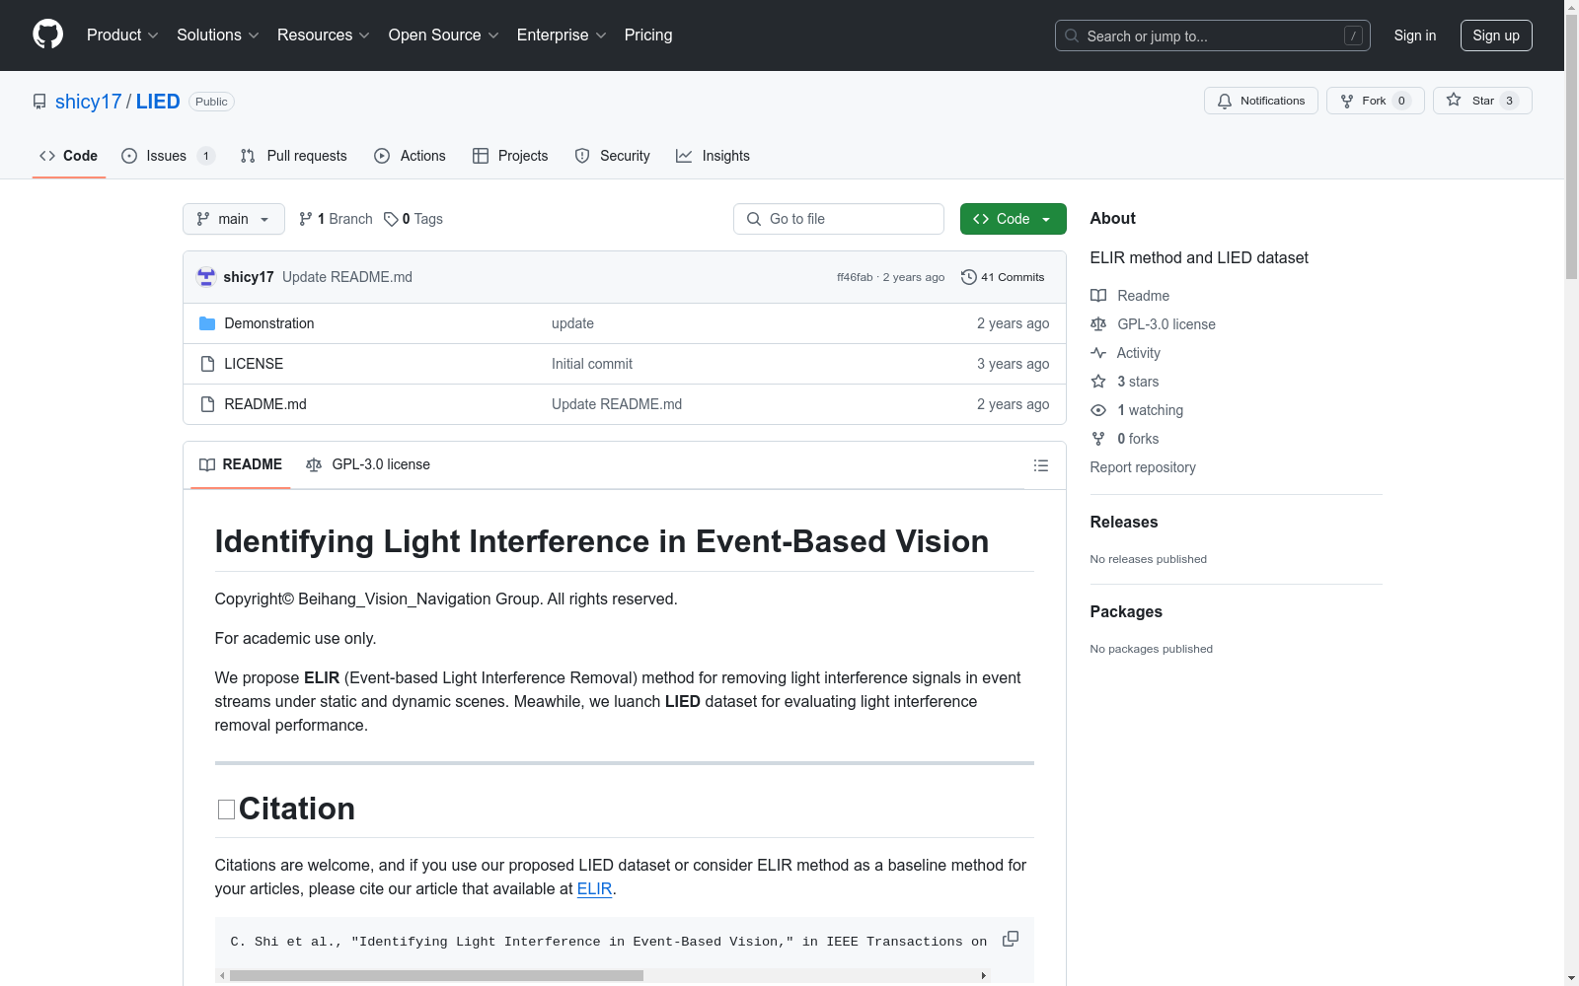Click the Sign up button

[x=1496, y=35]
